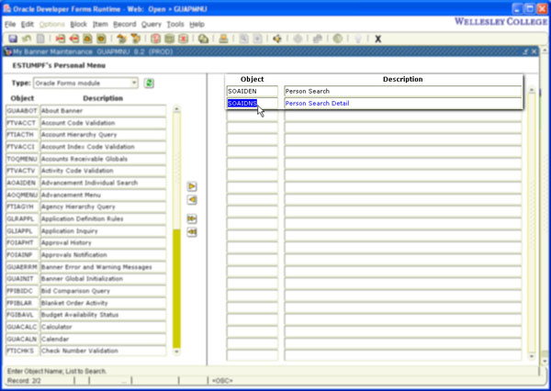Select AOQMENU object code
The height and width of the screenshot is (391, 551).
(22, 195)
